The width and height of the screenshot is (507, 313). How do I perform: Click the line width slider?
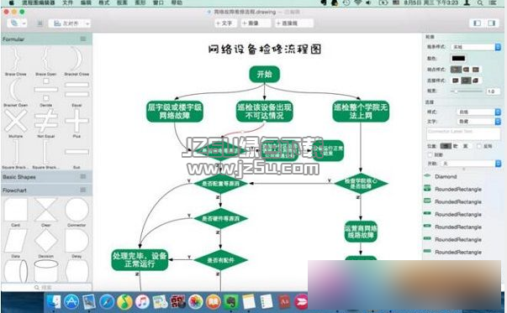click(467, 91)
